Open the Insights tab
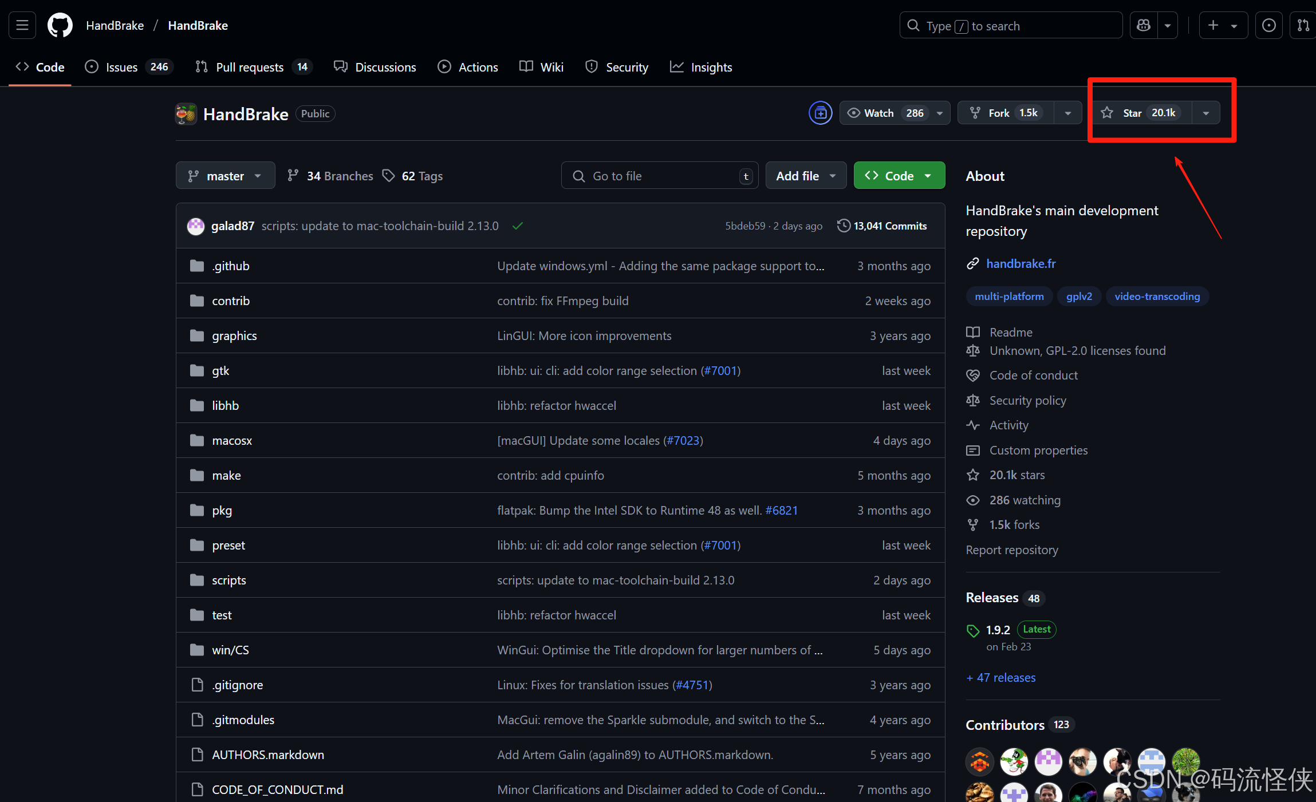1316x802 pixels. pos(701,67)
